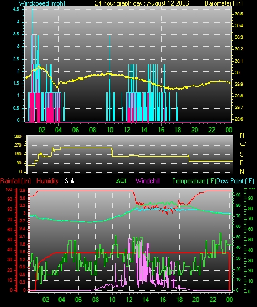
Task: Select the 0.5 windspeed axis value
Action: tap(16, 108)
